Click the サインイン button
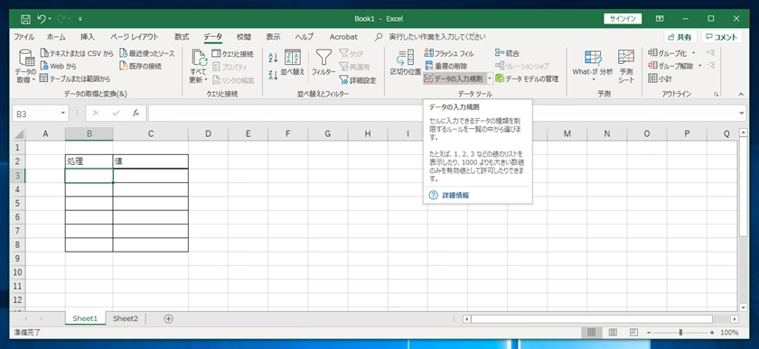This screenshot has width=759, height=349. (623, 19)
